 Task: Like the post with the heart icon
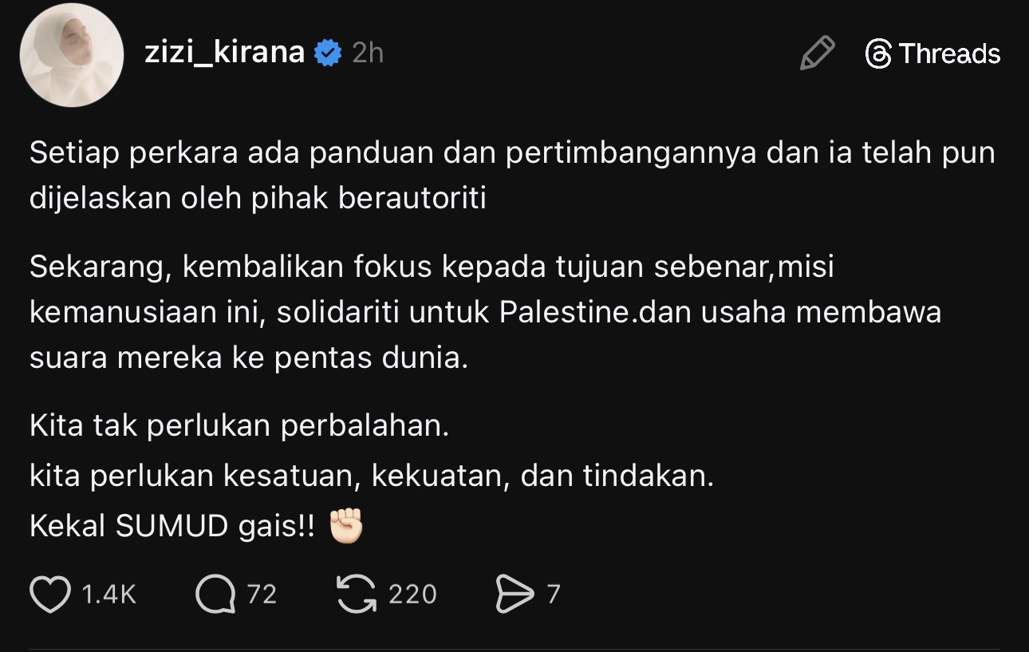pyautogui.click(x=49, y=595)
